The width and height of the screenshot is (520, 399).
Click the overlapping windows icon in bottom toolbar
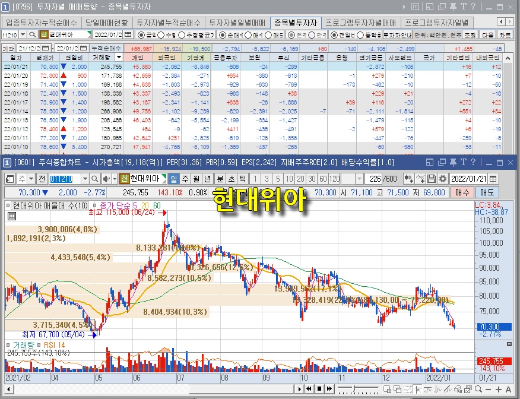[x=397, y=389]
